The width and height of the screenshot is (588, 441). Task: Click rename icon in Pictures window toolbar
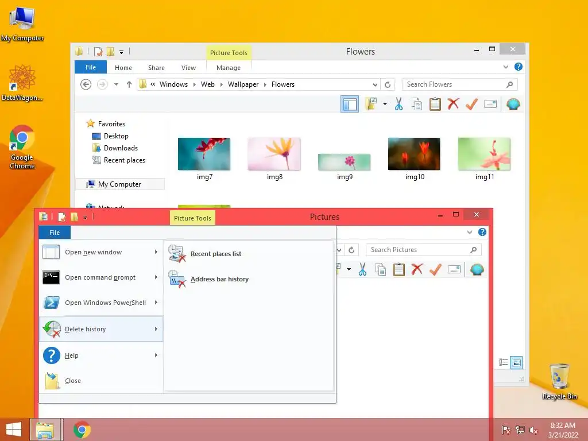[x=454, y=269]
